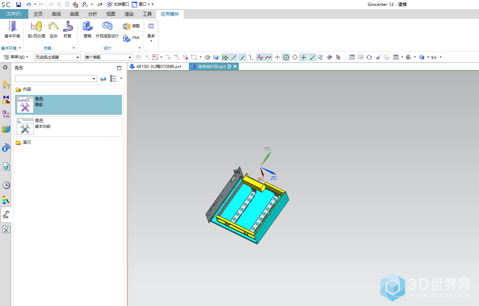Open 外观造型设计 module
The image size is (479, 306).
(107, 30)
